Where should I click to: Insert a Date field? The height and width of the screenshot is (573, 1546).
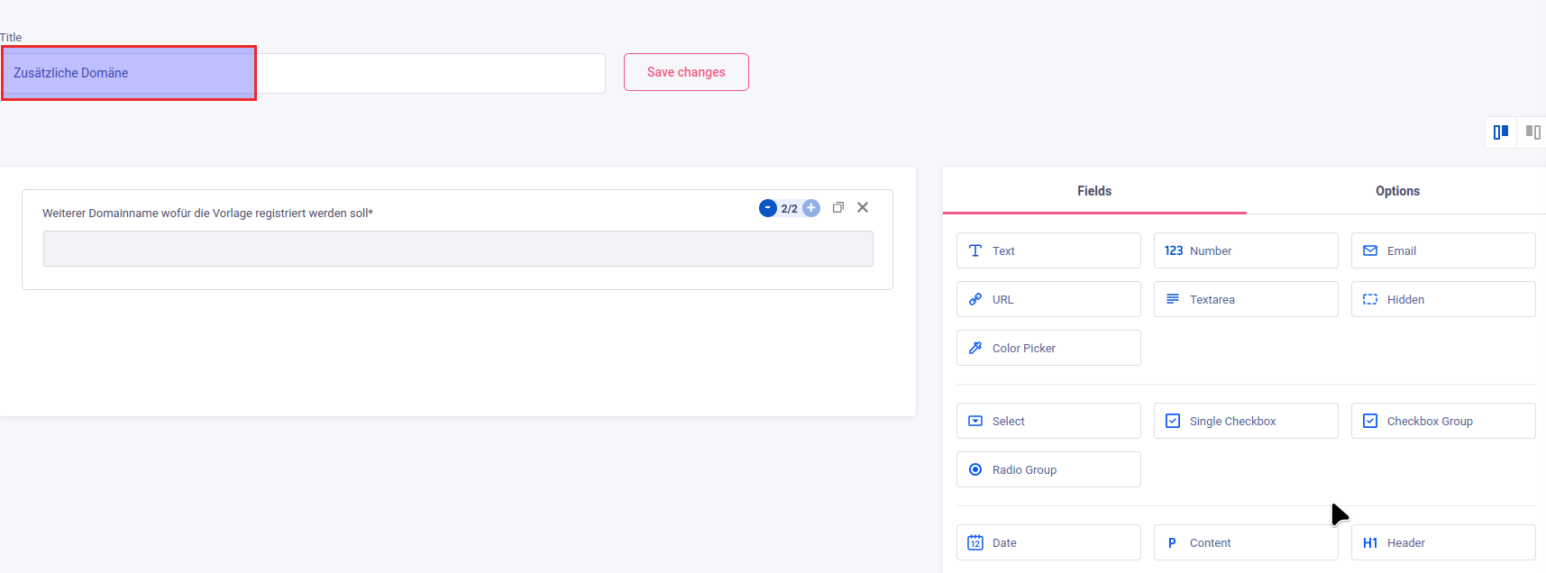[1047, 542]
